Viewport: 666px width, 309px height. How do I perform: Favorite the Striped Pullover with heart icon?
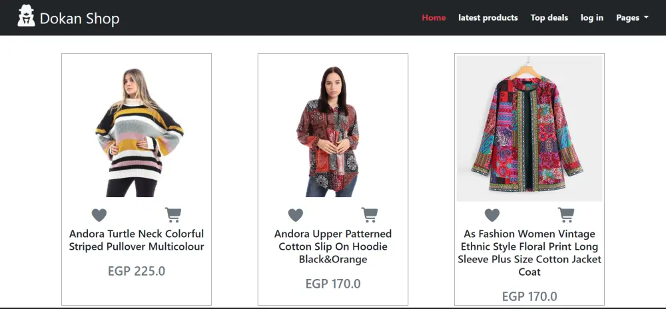pos(99,215)
